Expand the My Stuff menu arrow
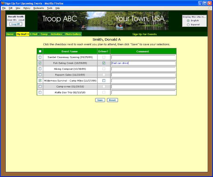Screen dimensions: 213x177 point(28,34)
